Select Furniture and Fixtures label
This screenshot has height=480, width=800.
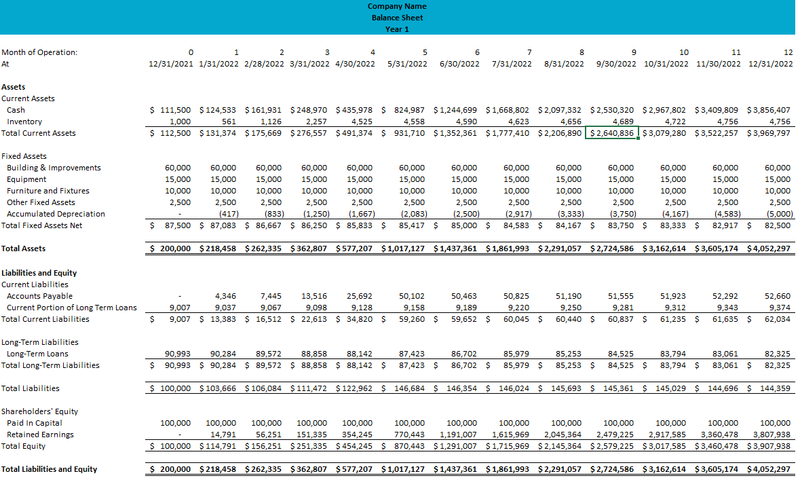(48, 191)
